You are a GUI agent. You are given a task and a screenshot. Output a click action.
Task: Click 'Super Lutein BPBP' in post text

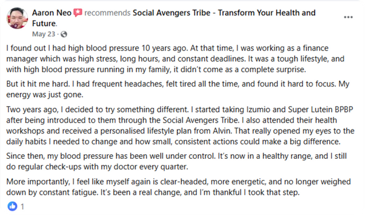(321, 110)
